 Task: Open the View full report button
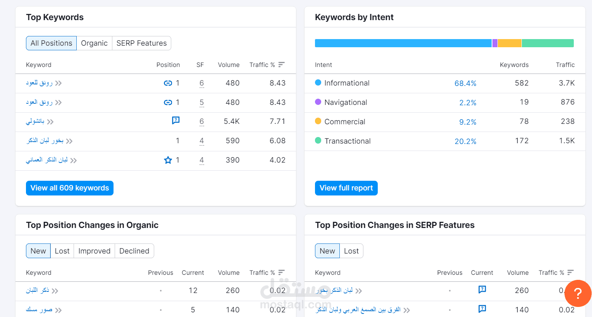click(x=346, y=188)
